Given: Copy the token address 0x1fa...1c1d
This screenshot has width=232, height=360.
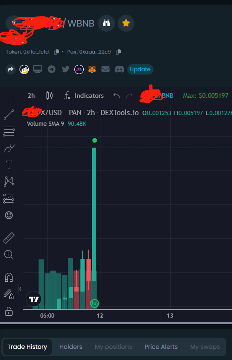Looking at the screenshot, I should (x=56, y=52).
